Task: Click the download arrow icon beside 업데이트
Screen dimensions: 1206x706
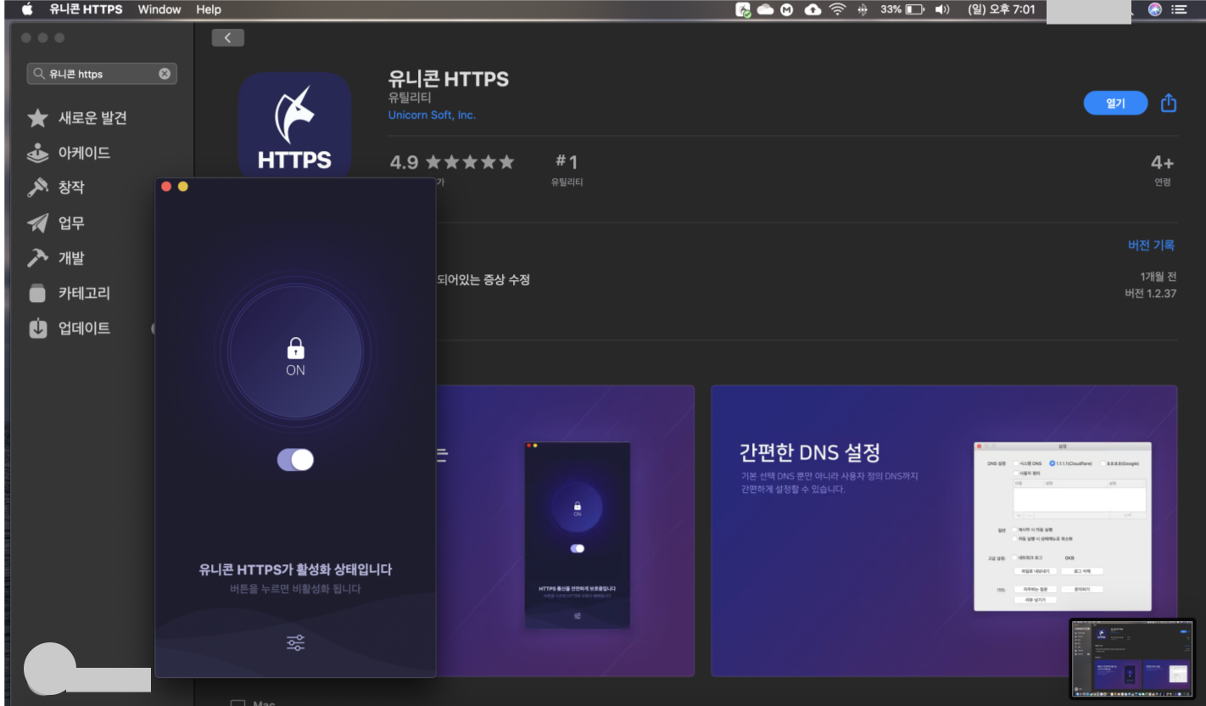Action: point(37,328)
